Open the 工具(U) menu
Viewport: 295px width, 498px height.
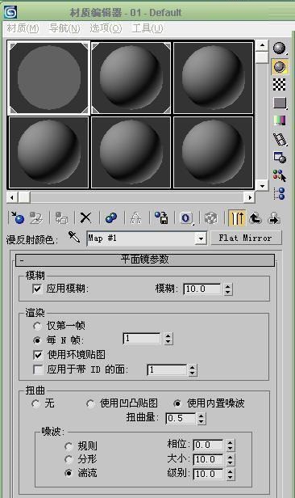147,28
